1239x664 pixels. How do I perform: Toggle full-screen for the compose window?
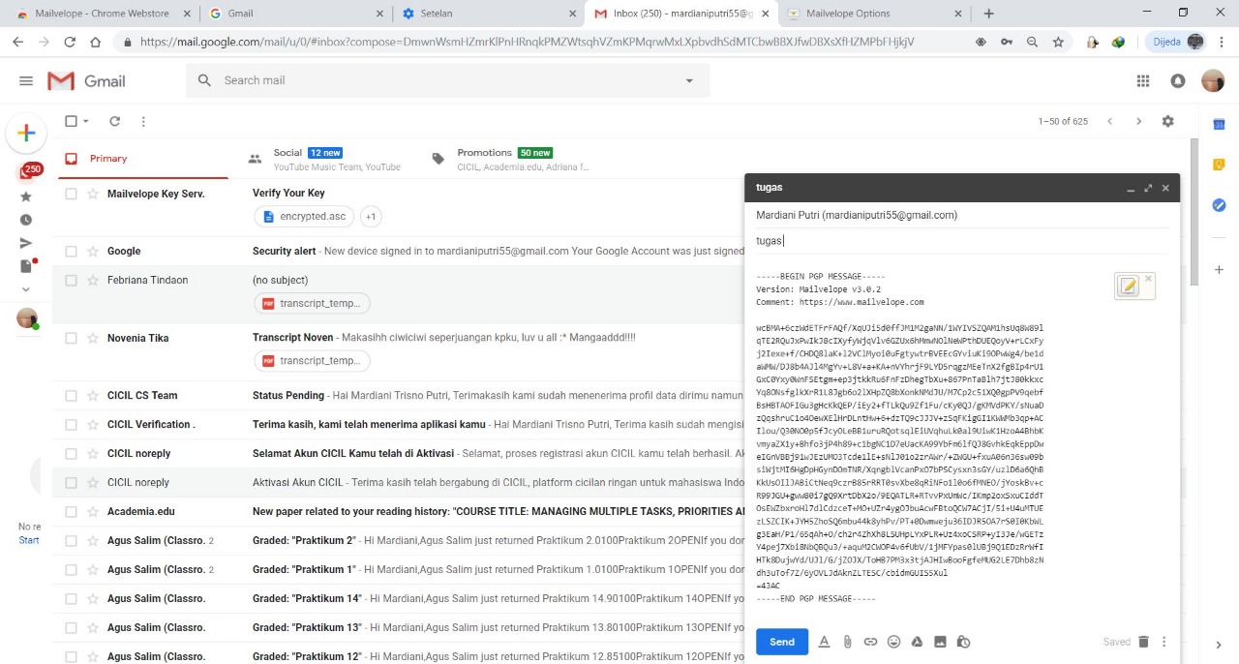click(1148, 188)
